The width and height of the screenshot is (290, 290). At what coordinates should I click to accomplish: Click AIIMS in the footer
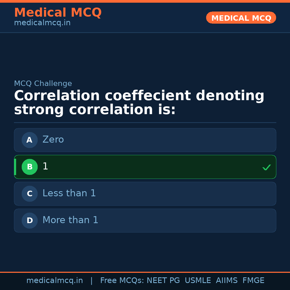pyautogui.click(x=227, y=281)
